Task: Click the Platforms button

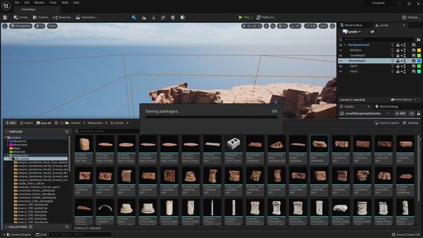Action: (266, 18)
